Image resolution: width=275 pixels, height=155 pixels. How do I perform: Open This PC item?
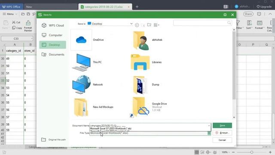81,62
